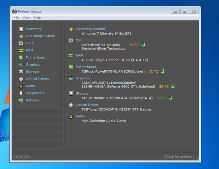Image resolution: width=219 pixels, height=169 pixels.
Task: Click the green temperature indicator next to 55 °C
Action: 173,86
